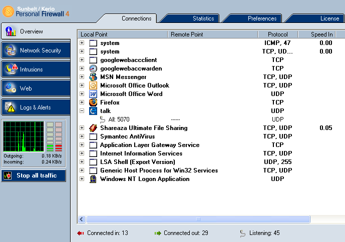Image resolution: width=345 pixels, height=242 pixels.
Task: Select the LSA Shell (Export Version) row
Action: click(211, 162)
